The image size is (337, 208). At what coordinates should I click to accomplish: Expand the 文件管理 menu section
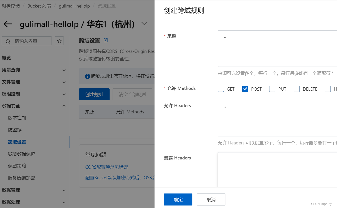(64, 82)
